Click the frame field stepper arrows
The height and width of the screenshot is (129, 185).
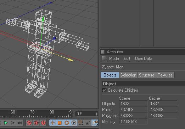(96, 114)
